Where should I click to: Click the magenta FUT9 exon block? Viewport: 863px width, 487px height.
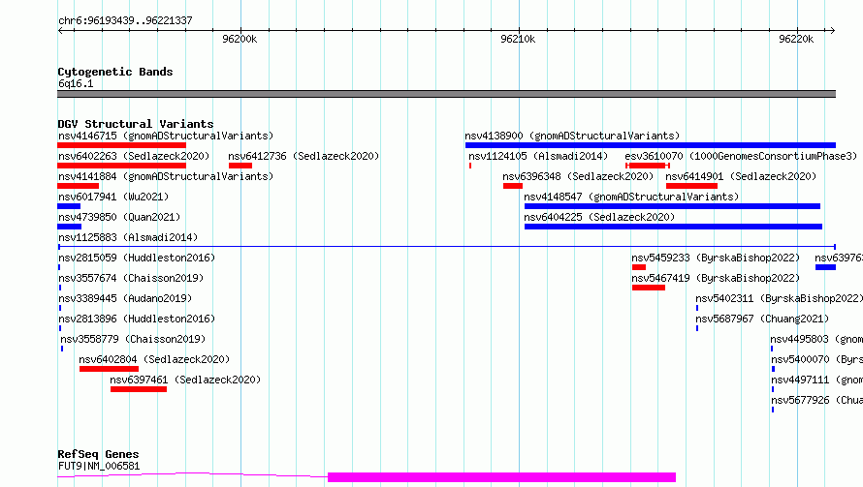pos(501,477)
